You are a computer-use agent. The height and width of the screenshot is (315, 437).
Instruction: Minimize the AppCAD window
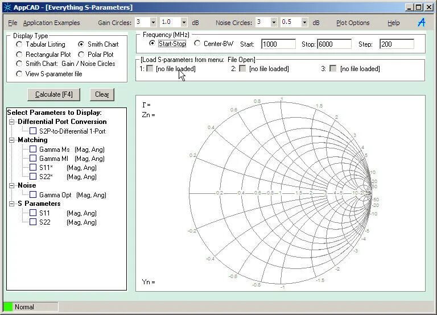[409, 7]
